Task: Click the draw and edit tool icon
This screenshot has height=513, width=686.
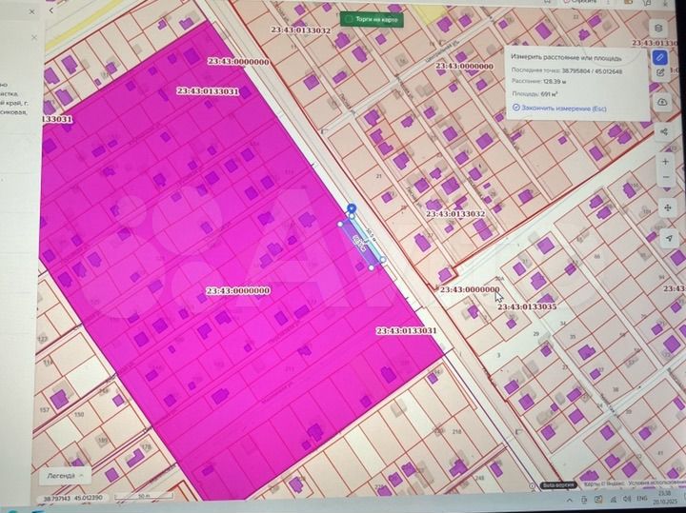Action: [660, 72]
